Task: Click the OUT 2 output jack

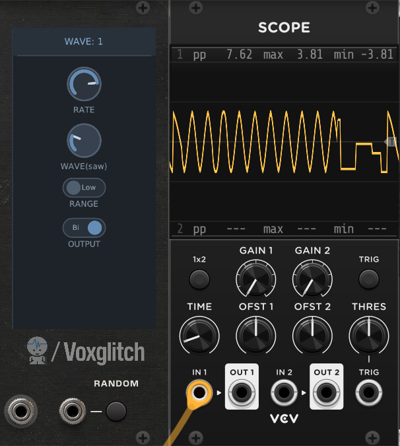Action: tap(326, 394)
